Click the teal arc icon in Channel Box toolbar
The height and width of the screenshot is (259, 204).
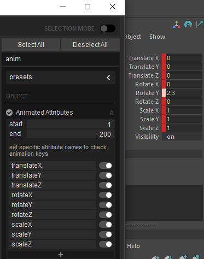pos(188,25)
